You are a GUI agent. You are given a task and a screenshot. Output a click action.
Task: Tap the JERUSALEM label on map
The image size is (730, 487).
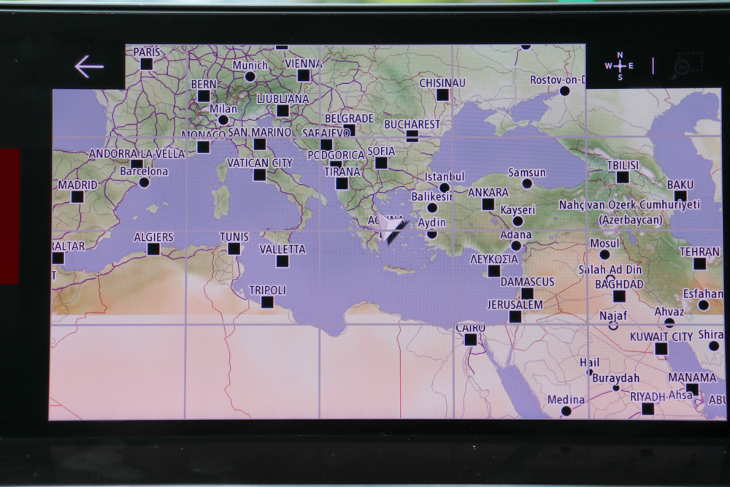pyautogui.click(x=515, y=304)
